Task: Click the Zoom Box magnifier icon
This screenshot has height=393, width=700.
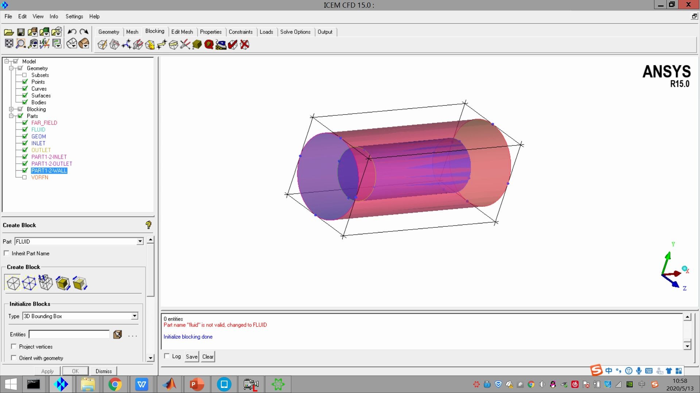Action: [21, 44]
